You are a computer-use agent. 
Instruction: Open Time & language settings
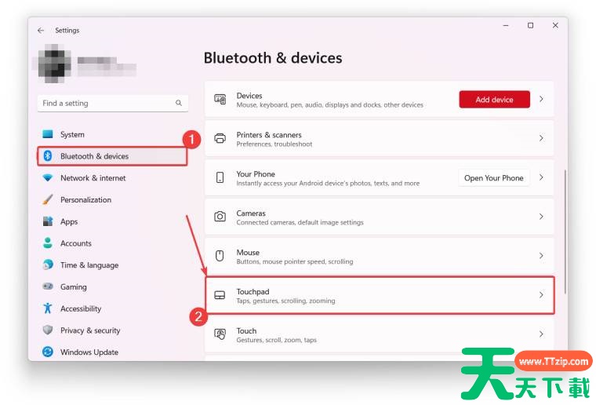112,265
